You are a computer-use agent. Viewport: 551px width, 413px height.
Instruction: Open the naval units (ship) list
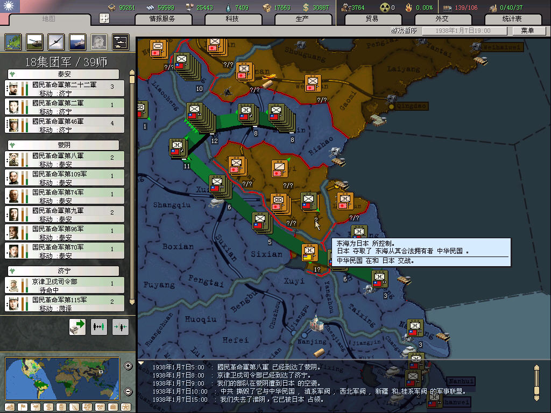pyautogui.click(x=77, y=42)
